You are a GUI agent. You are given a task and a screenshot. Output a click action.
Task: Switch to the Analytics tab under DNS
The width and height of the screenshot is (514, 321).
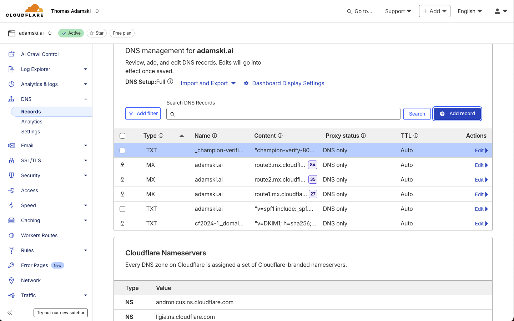click(x=31, y=121)
